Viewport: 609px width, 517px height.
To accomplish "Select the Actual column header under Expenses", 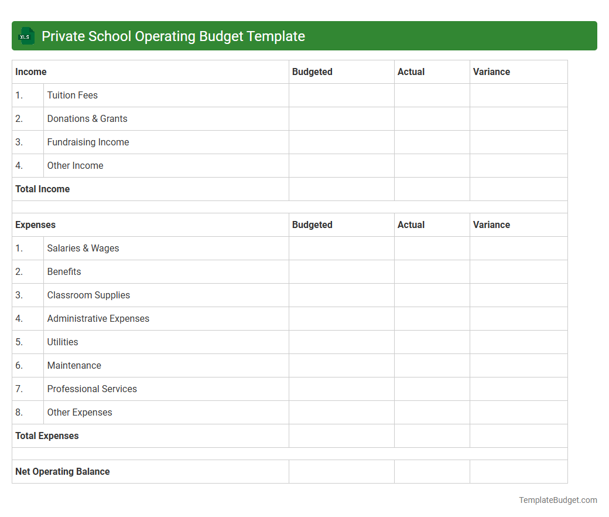I will (411, 225).
